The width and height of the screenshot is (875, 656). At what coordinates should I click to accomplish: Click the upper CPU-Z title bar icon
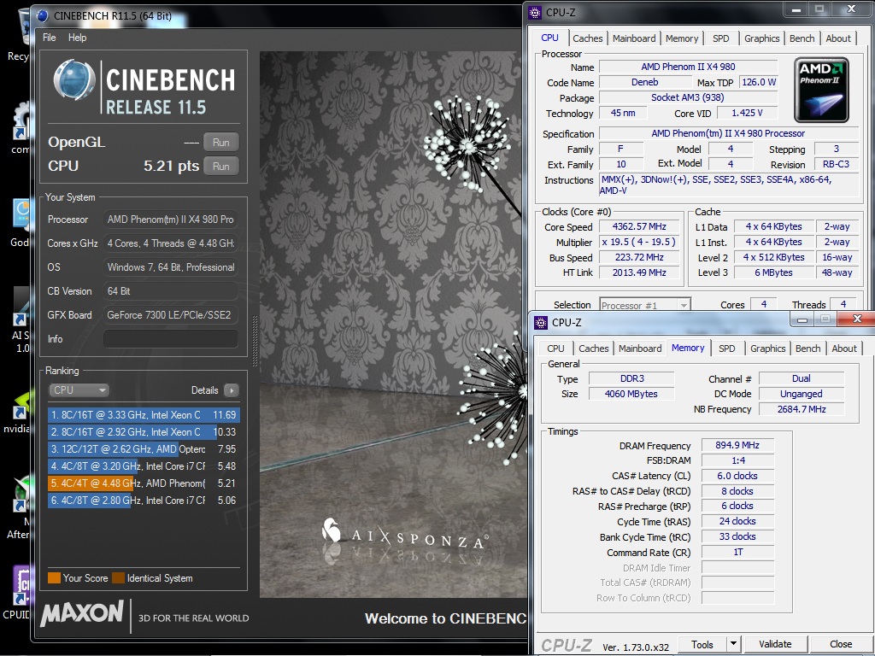[x=535, y=12]
